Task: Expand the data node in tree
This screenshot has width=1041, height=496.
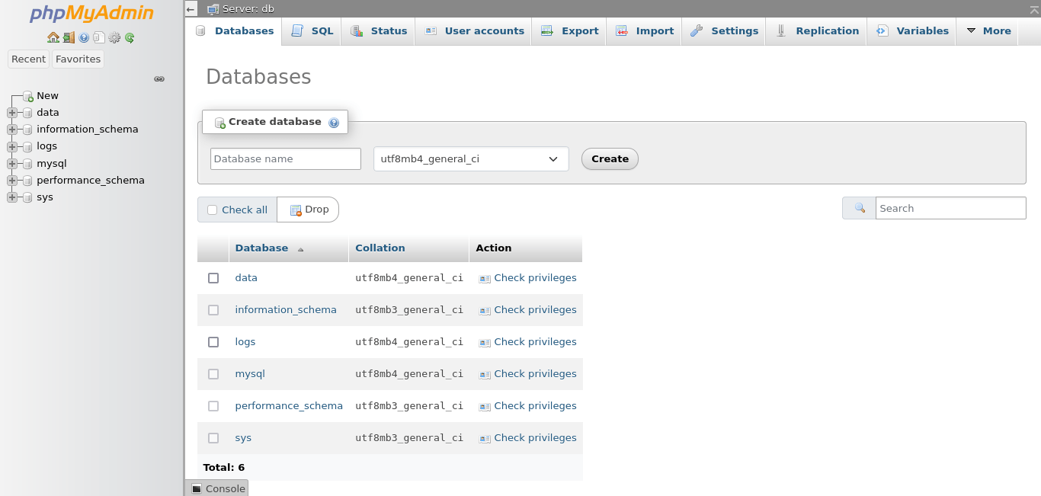Action: pos(11,113)
